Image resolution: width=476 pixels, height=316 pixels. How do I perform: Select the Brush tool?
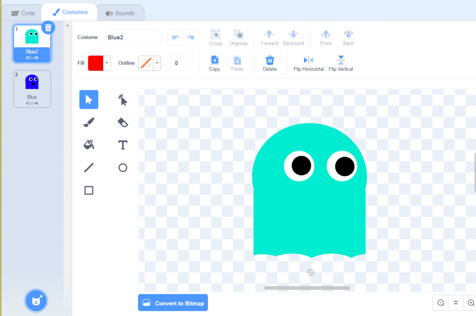tap(88, 122)
